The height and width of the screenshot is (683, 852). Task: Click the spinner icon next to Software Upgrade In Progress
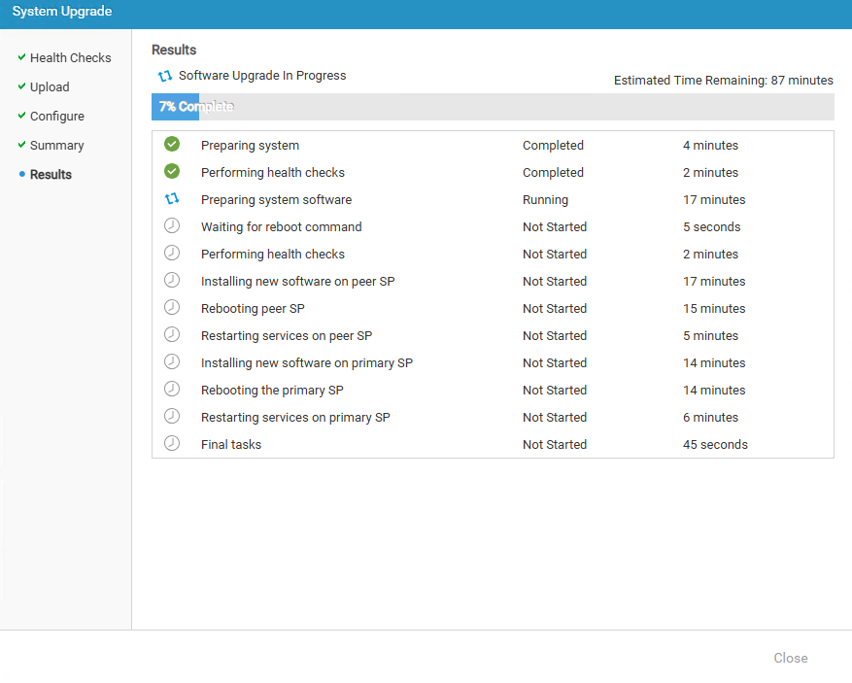click(165, 76)
